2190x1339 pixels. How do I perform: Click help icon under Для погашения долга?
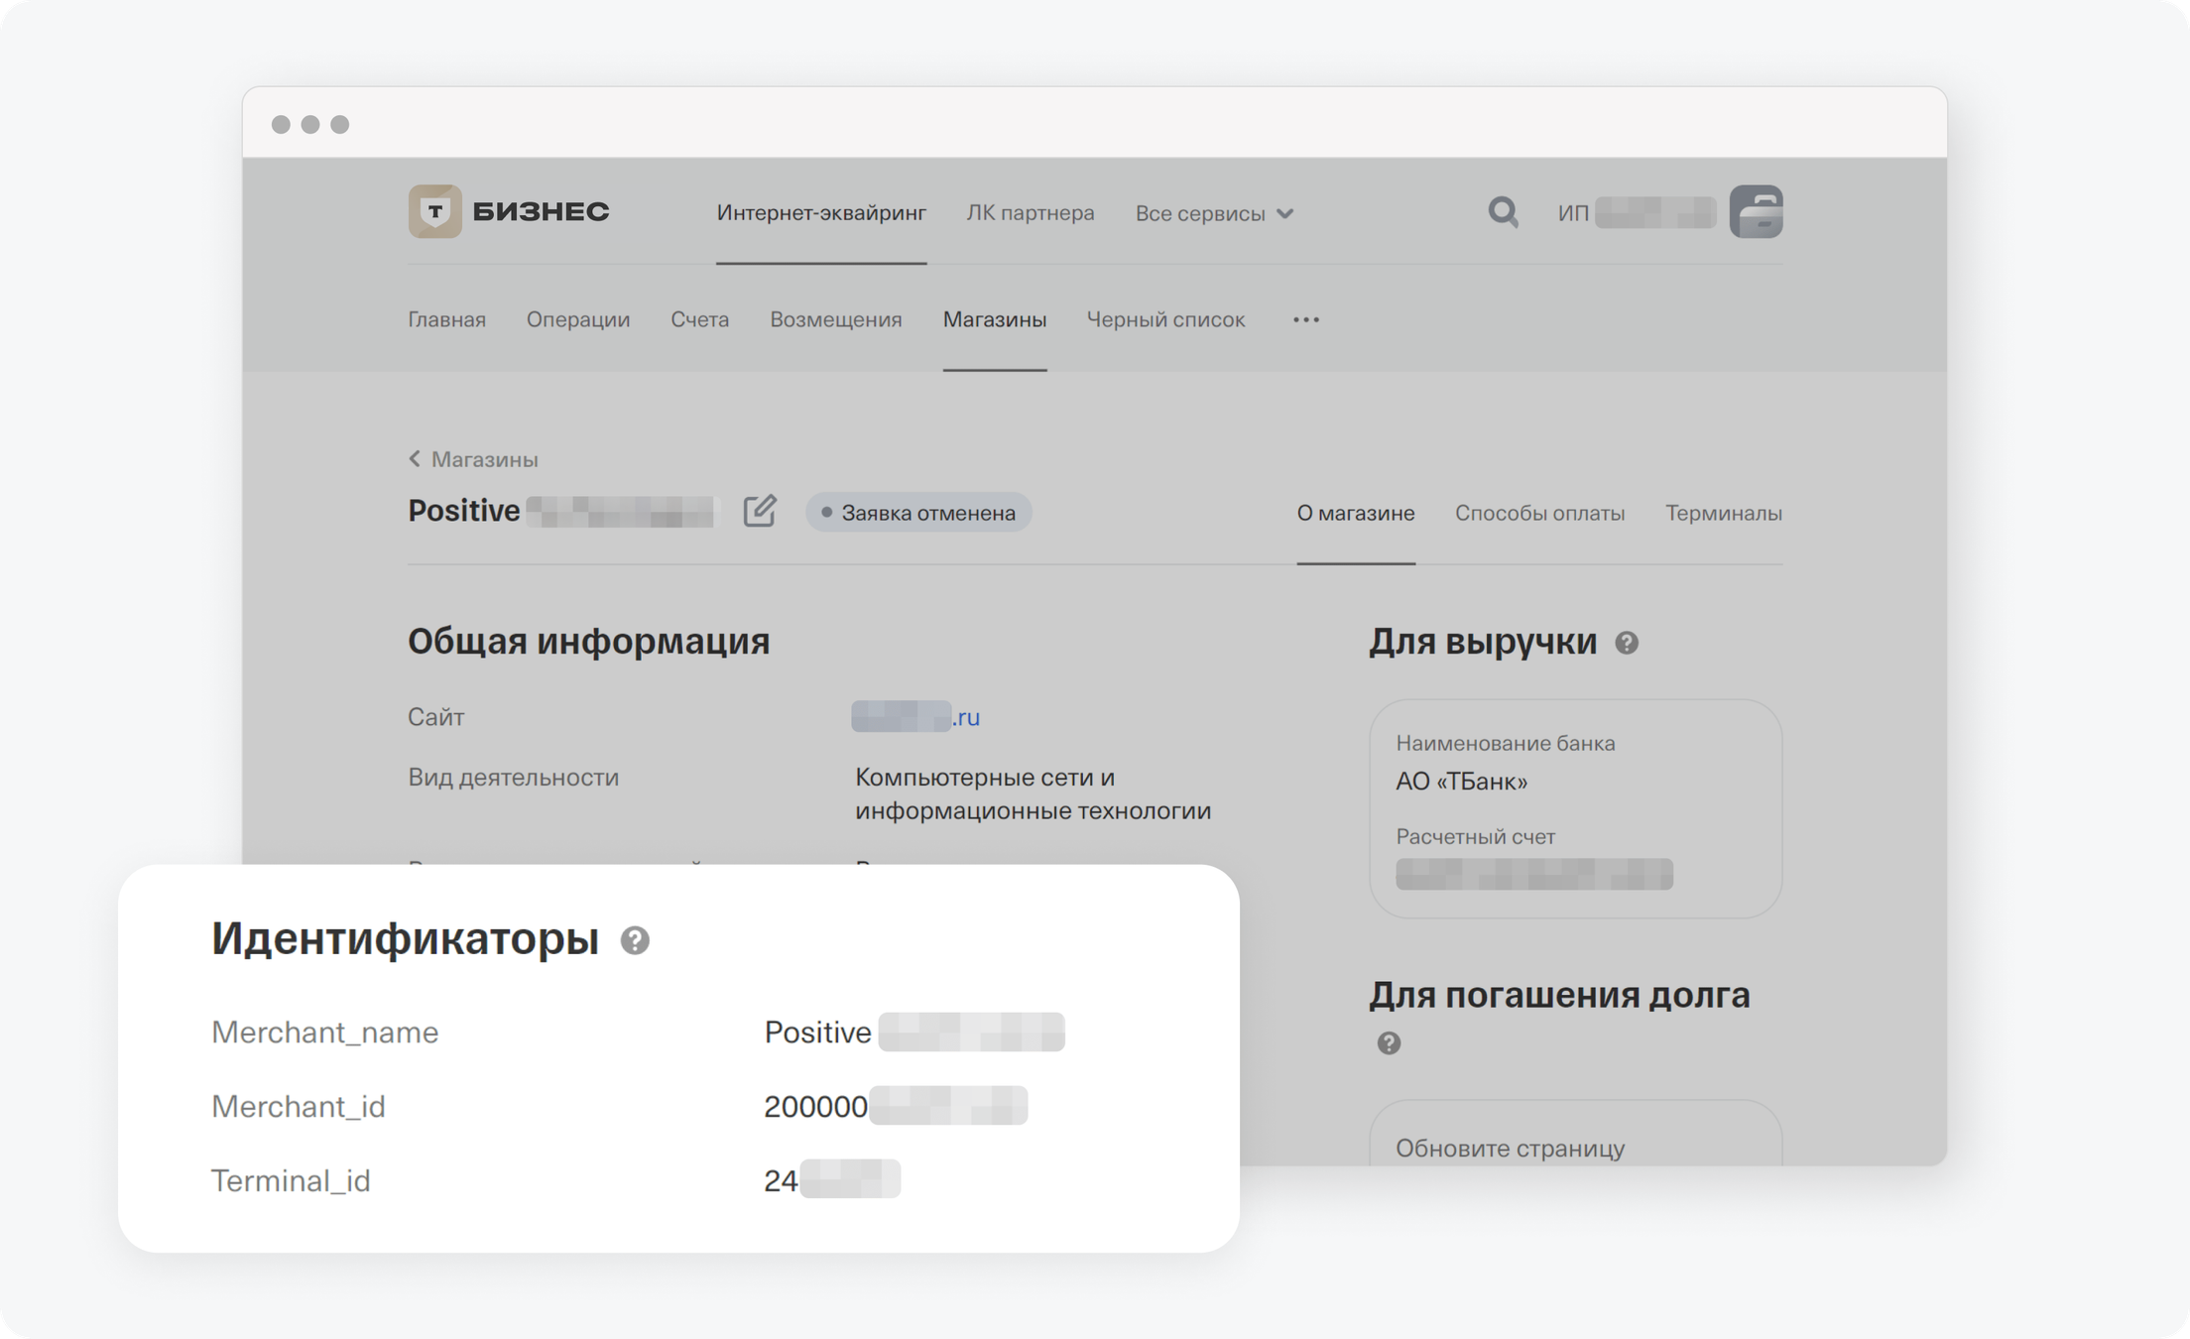[x=1389, y=1042]
